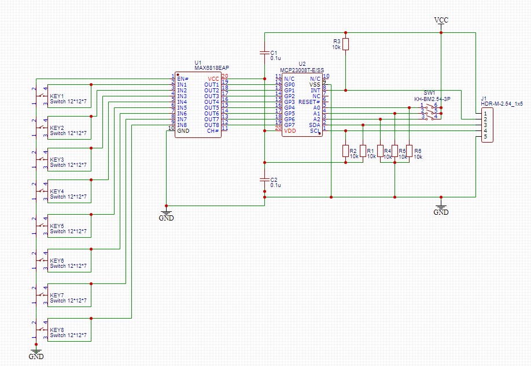Click the OUT5 pin label on U1
The height and width of the screenshot is (366, 531).
[212, 107]
